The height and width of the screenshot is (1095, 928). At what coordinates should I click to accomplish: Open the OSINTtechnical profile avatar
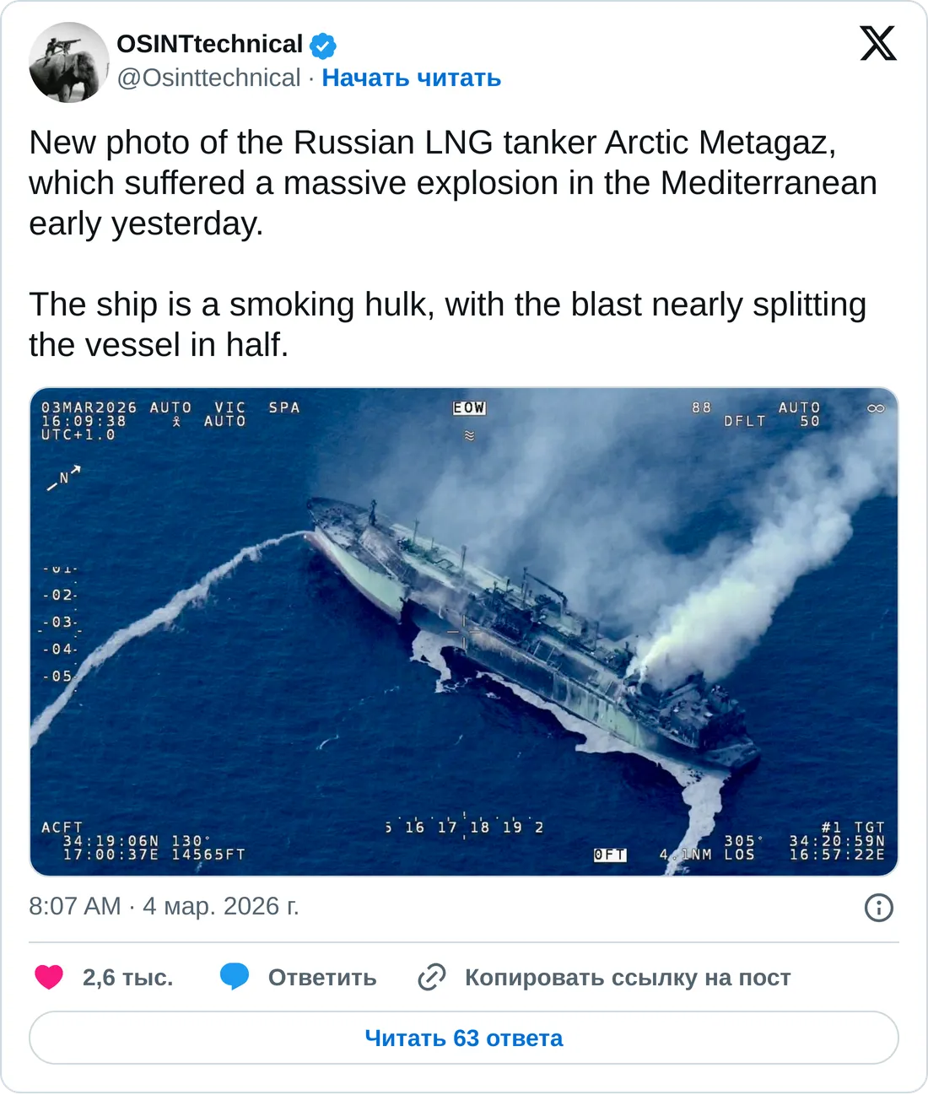(69, 62)
